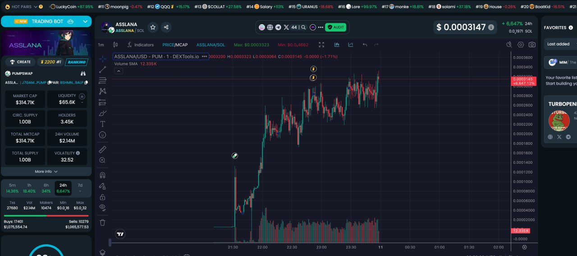This screenshot has height=256, width=577.
Task: Select the brush drawing tool
Action: pos(102,113)
